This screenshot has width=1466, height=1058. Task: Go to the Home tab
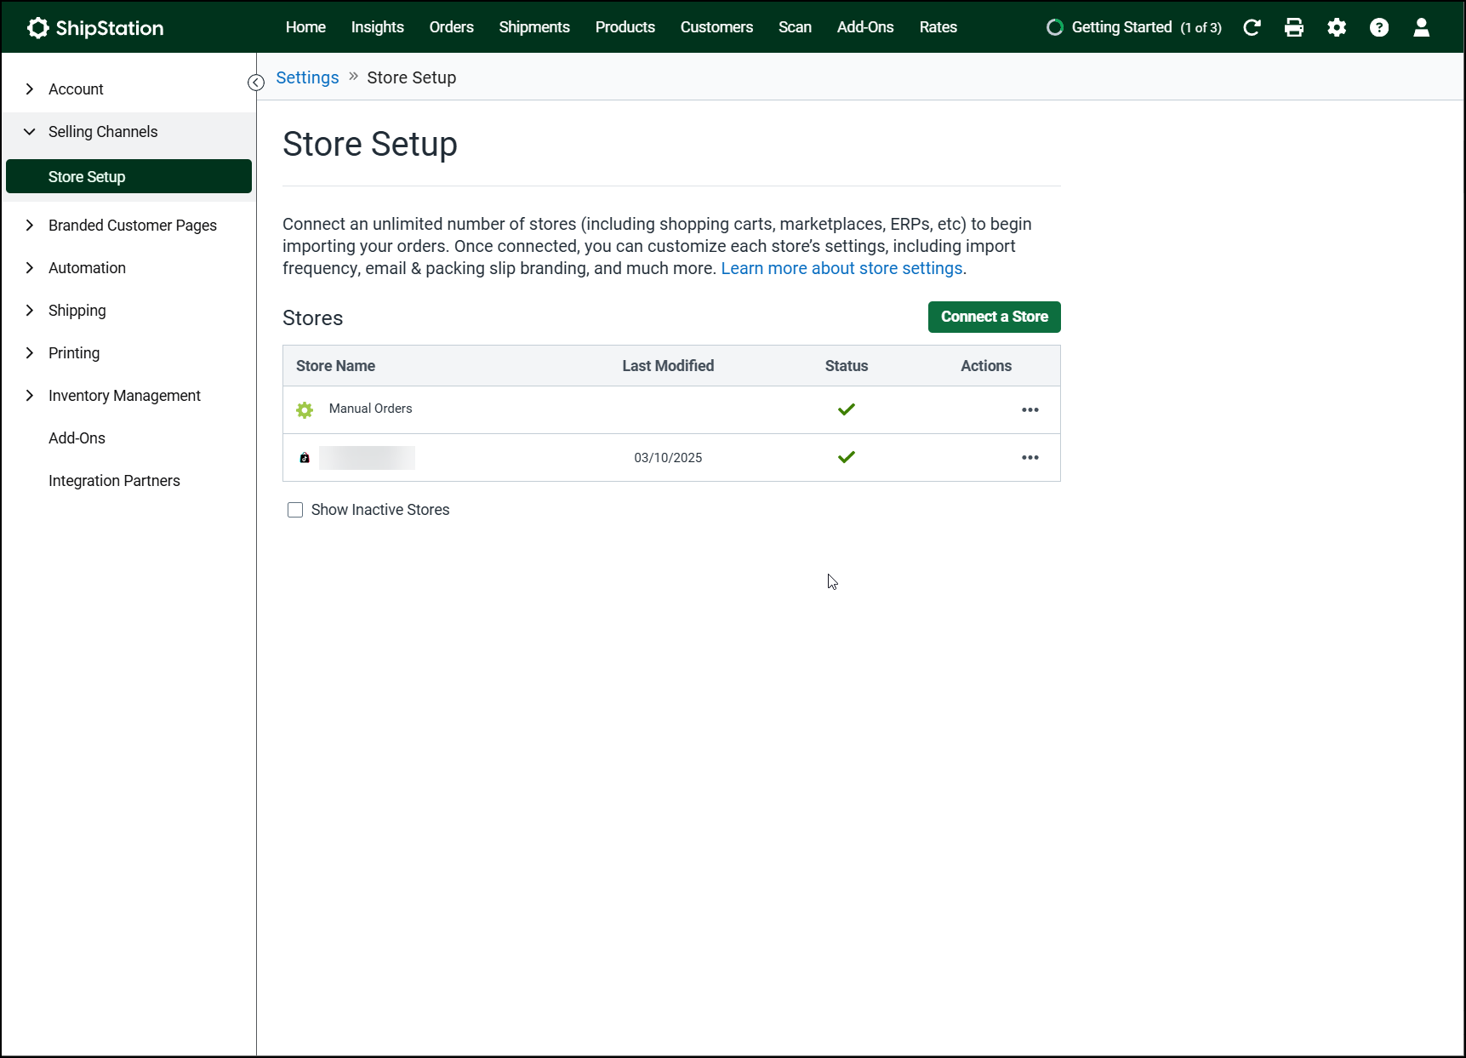(305, 27)
